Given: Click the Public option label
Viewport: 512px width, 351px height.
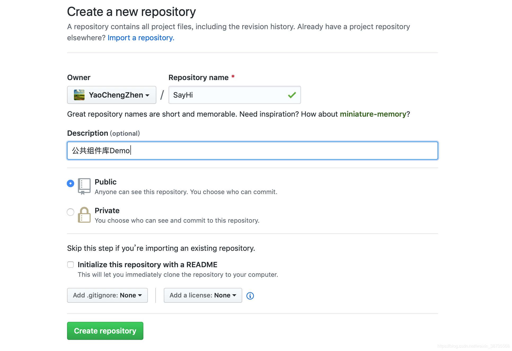Looking at the screenshot, I should point(105,182).
